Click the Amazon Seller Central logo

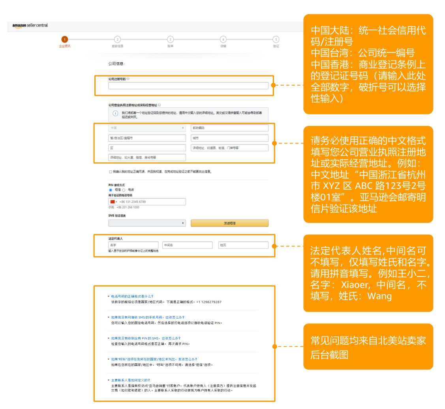pyautogui.click(x=30, y=26)
